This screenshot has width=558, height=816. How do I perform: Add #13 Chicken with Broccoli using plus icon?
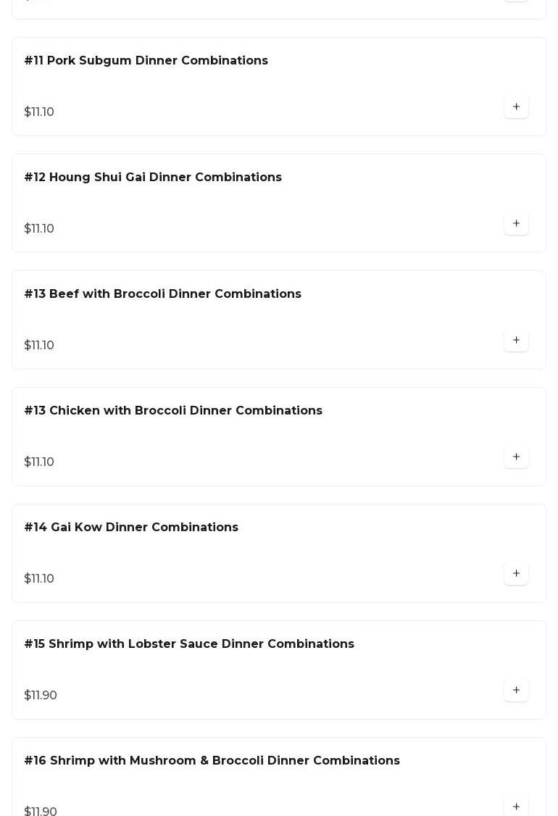coord(516,457)
